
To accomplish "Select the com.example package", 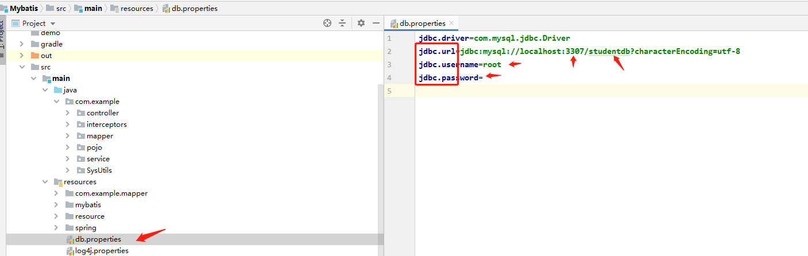I will [x=97, y=102].
